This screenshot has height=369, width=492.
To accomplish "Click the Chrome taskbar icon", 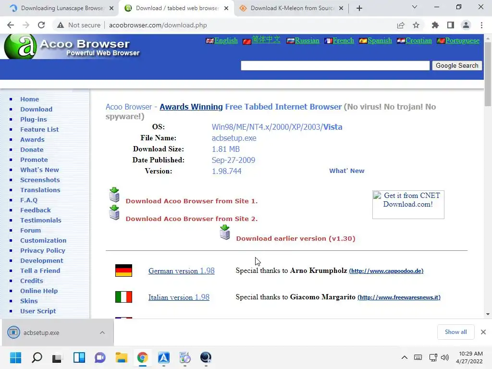I will (142, 357).
